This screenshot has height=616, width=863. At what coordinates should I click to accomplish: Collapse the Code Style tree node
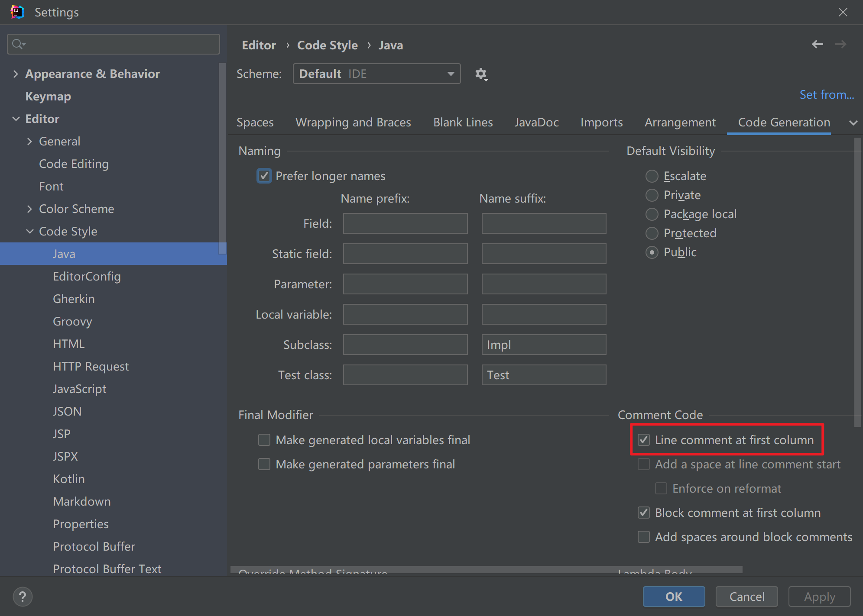pos(29,232)
